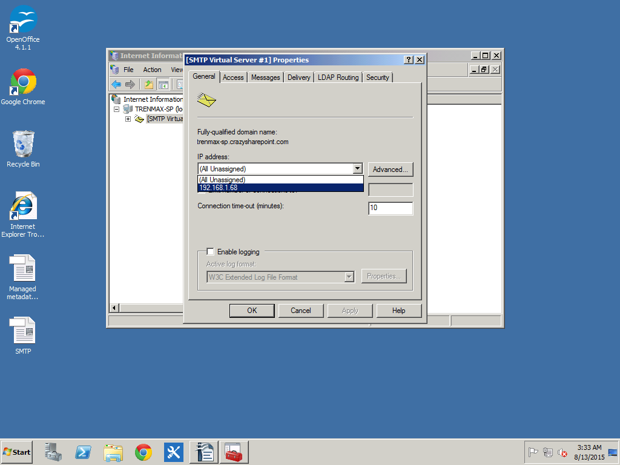Click the network status tray icon
This screenshot has width=620, height=465.
547,452
